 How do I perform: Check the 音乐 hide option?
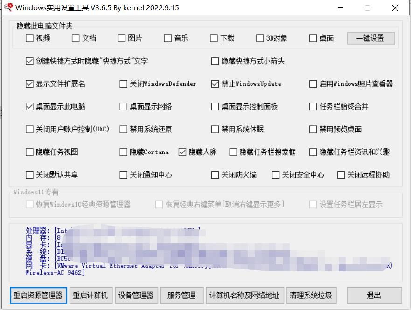[167, 39]
